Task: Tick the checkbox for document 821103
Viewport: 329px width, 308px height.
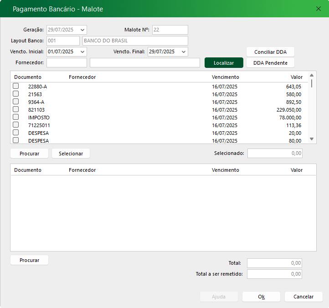Action: (x=16, y=109)
